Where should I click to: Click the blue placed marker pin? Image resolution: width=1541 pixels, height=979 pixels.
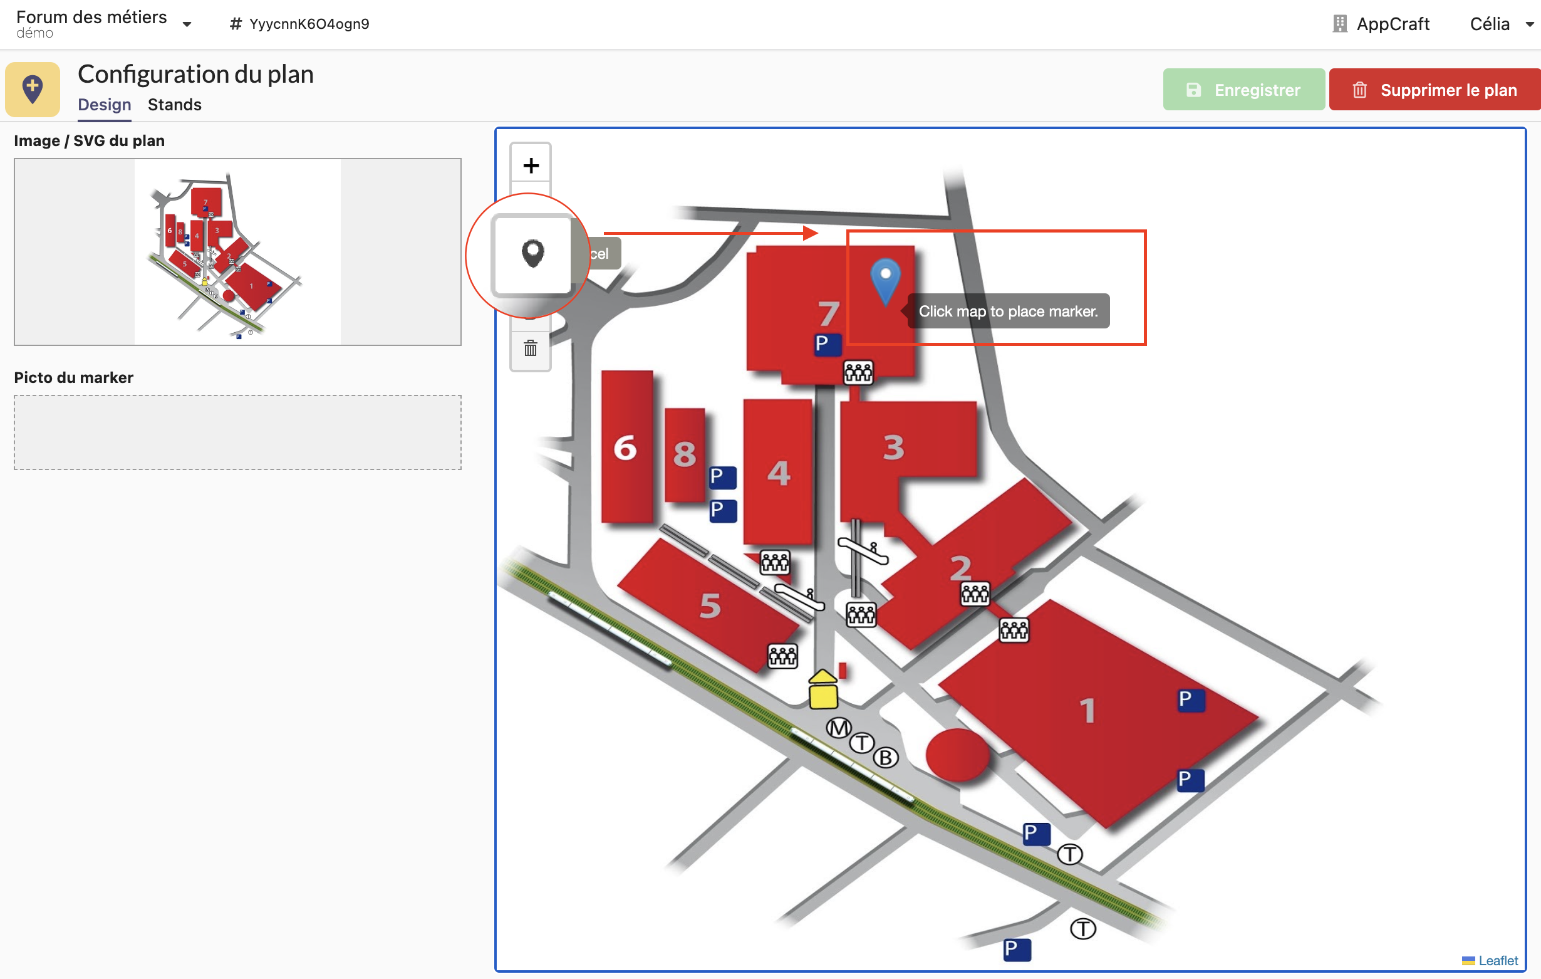tap(885, 279)
